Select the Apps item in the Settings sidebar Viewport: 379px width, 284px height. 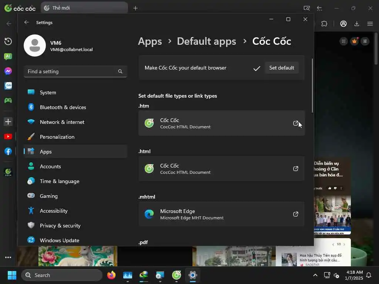click(76, 151)
